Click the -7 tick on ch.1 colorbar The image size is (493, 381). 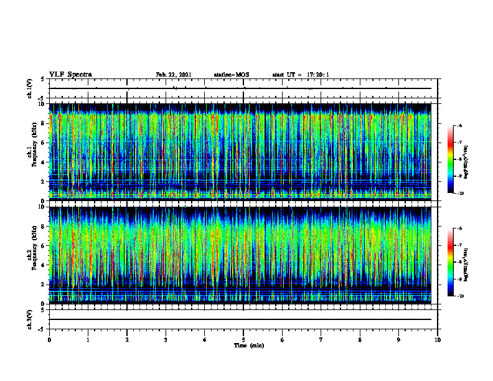click(x=459, y=143)
